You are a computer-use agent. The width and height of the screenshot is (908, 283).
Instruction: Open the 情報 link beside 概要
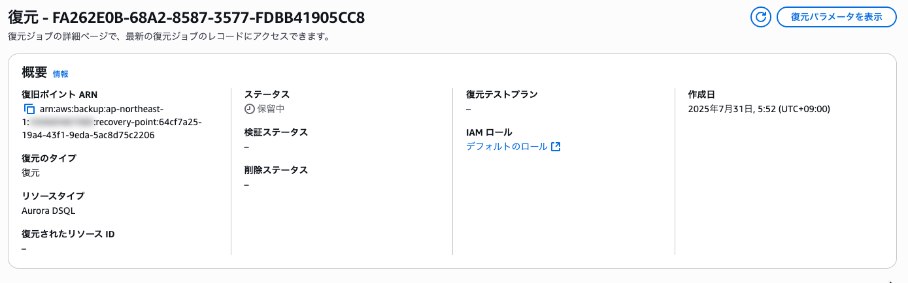coord(60,74)
